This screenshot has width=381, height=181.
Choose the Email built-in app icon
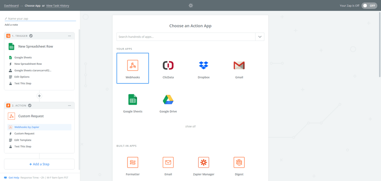[x=168, y=162]
